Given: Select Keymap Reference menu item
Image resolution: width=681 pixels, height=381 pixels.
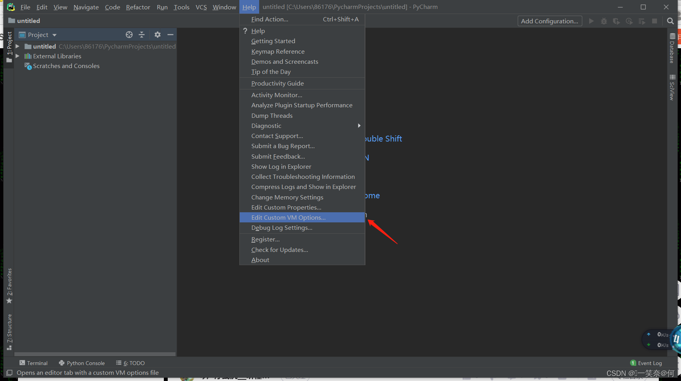Looking at the screenshot, I should pyautogui.click(x=302, y=51).
